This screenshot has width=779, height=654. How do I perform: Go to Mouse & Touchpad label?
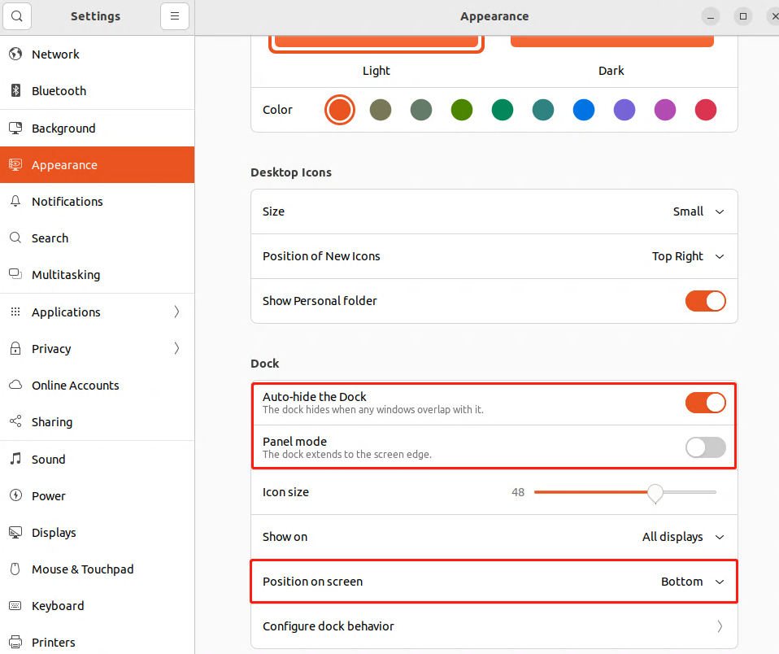coord(82,569)
